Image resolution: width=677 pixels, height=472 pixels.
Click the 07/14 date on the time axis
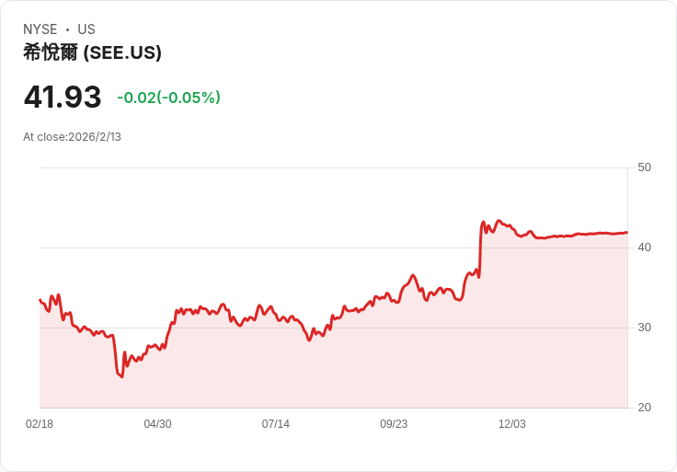275,424
